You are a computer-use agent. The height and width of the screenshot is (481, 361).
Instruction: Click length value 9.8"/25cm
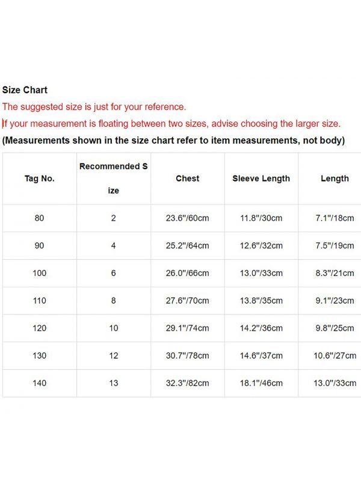[x=335, y=328]
